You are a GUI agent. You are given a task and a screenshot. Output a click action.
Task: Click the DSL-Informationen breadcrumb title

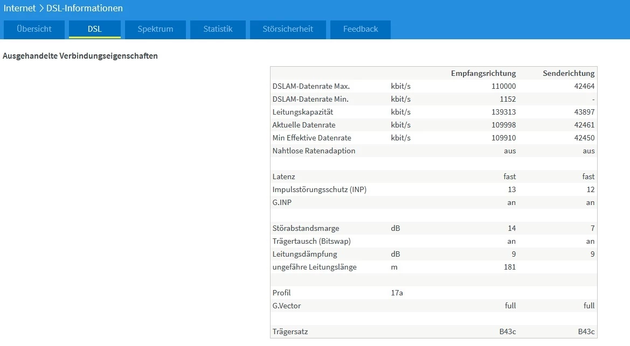(85, 8)
